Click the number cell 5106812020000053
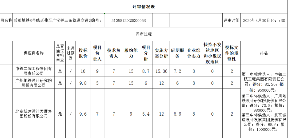Image resolution: width=288 pixels, height=138 pixels. (128, 20)
